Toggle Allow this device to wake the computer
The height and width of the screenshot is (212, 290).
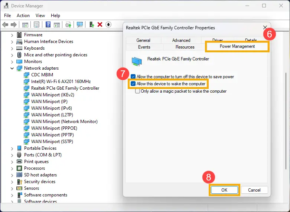[x=133, y=84]
